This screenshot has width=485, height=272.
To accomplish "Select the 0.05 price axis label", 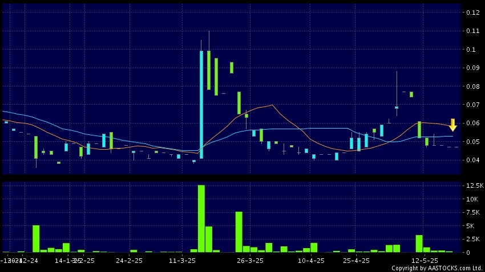I will tap(472, 142).
